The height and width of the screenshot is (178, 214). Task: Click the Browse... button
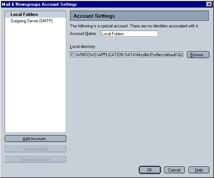(x=198, y=55)
